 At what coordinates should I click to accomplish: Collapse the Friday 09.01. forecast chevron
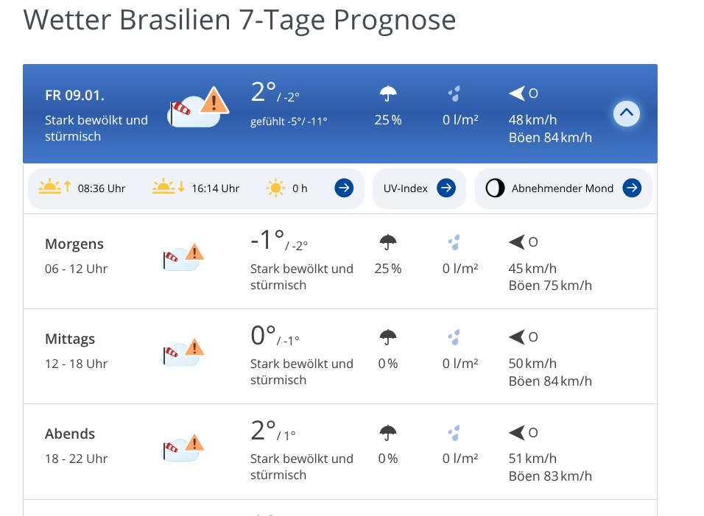click(627, 113)
